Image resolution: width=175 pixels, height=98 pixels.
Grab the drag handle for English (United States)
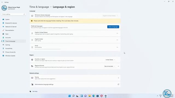(32, 33)
